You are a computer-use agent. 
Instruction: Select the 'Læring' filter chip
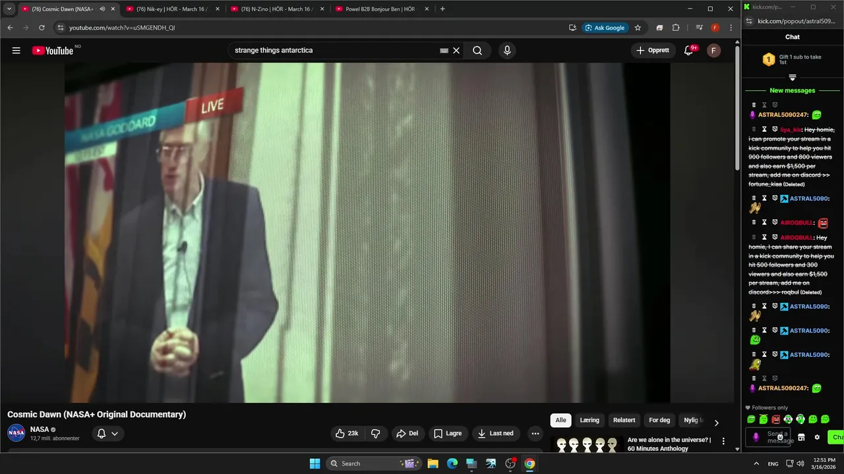pos(589,420)
